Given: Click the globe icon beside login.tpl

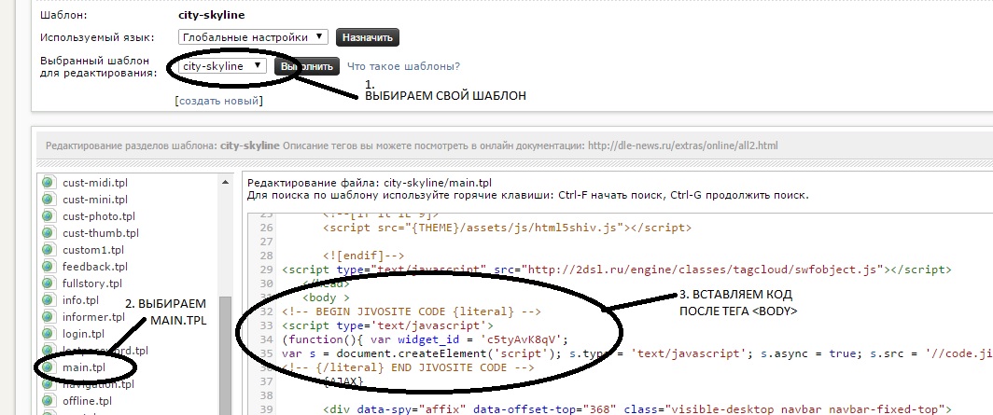Looking at the screenshot, I should (x=48, y=333).
